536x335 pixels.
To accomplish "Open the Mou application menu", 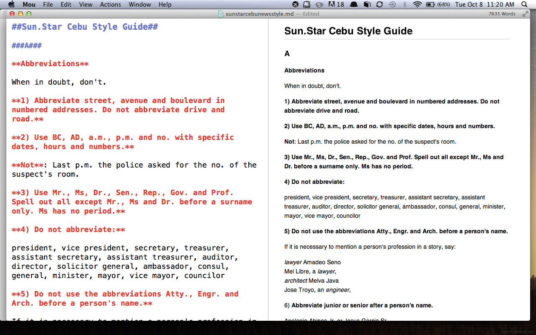I will [x=29, y=5].
